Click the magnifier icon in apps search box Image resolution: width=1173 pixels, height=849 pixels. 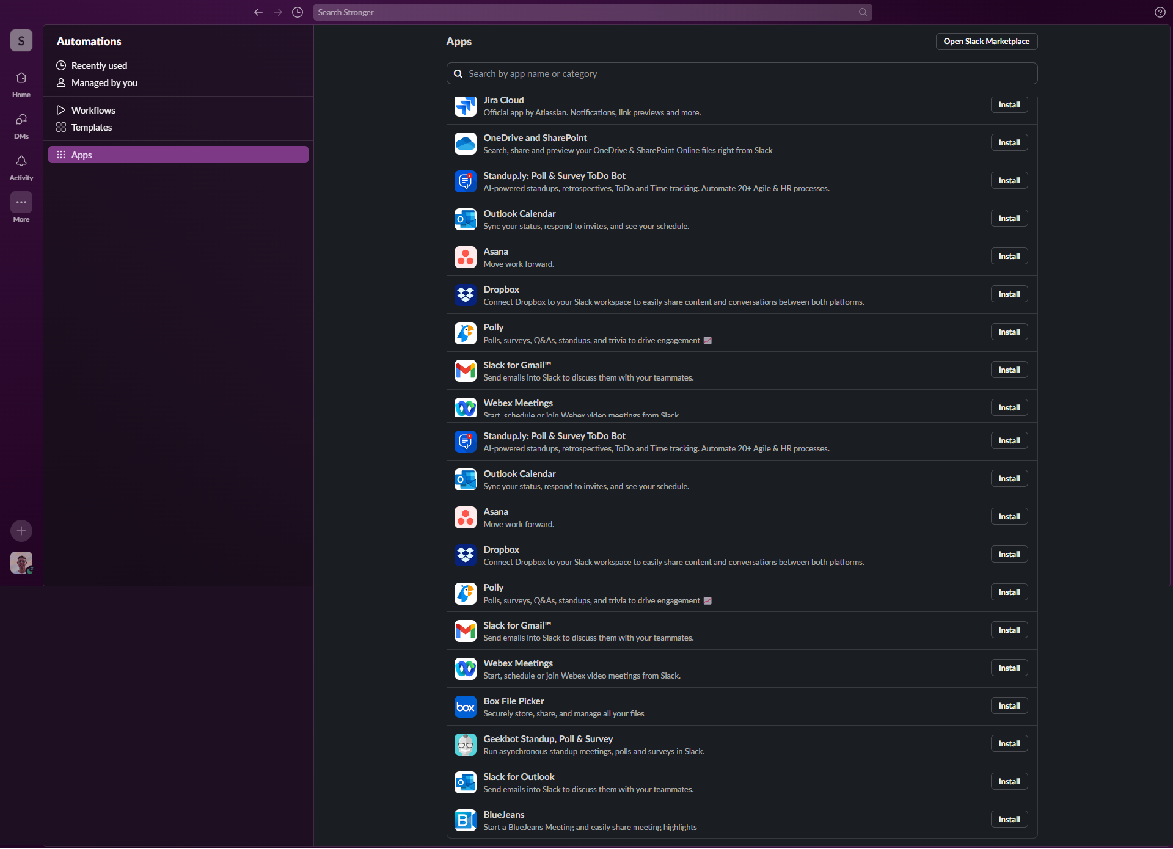pos(458,73)
